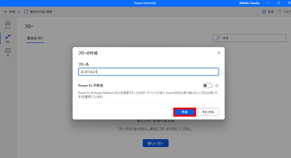The image size is (291, 158).
Task: Maximize the Power Automate window
Action: tap(279, 3)
